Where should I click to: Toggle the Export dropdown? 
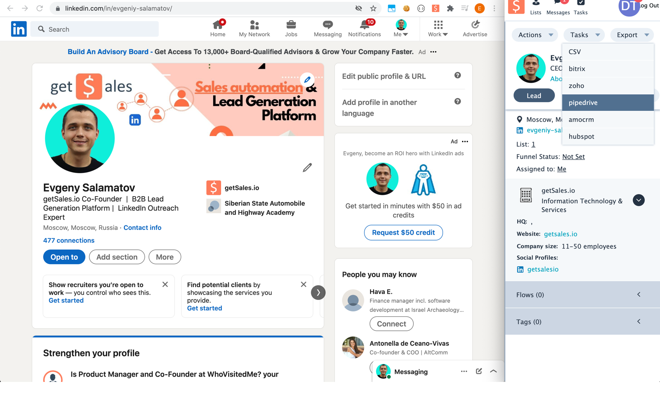tap(632, 35)
